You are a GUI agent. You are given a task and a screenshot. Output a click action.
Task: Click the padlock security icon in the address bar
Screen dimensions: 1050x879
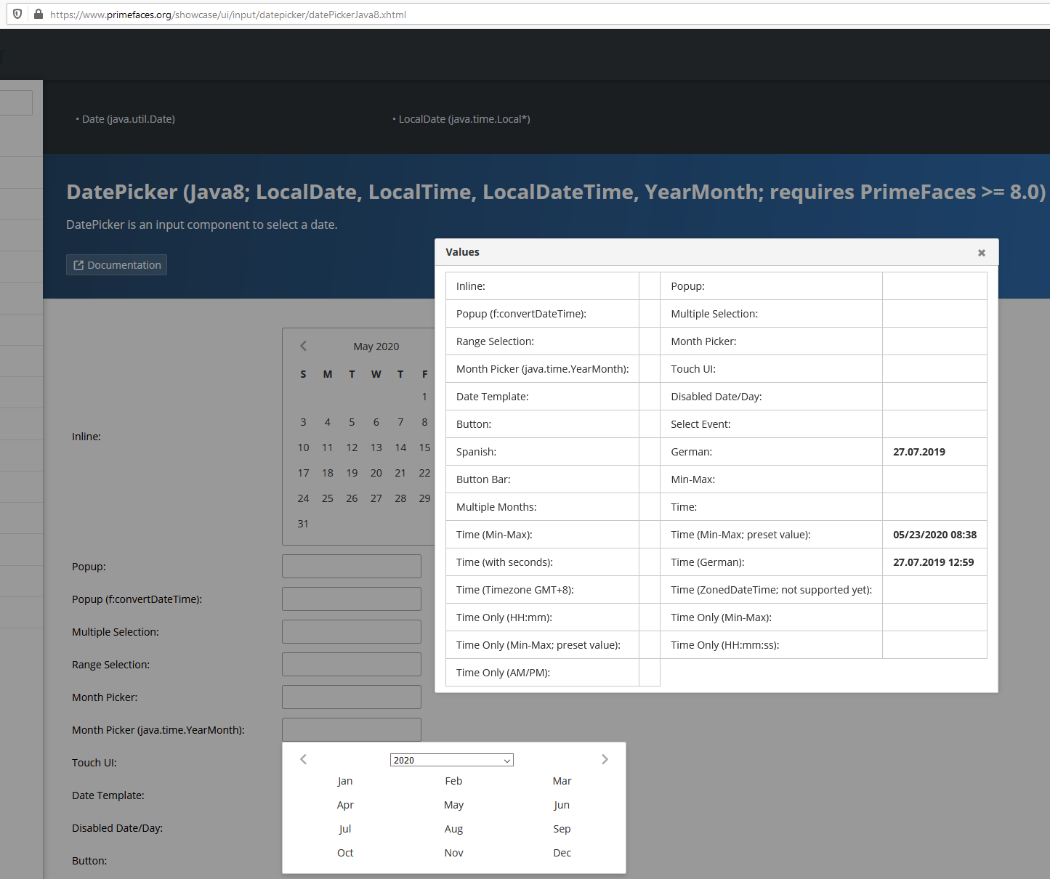pyautogui.click(x=38, y=13)
